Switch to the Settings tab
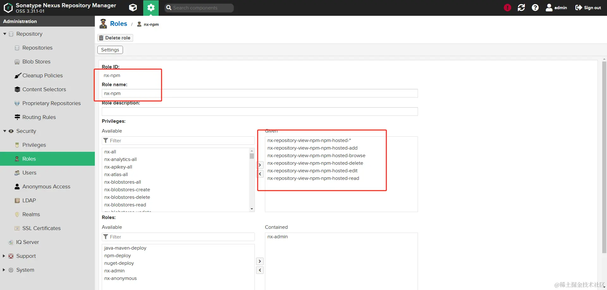607x290 pixels. point(110,50)
